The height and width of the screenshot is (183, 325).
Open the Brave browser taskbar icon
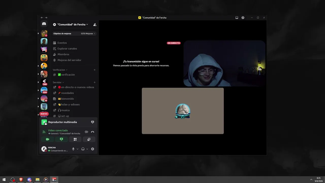coord(21,180)
